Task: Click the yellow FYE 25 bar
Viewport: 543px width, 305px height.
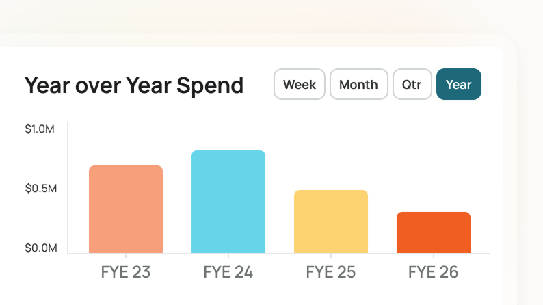Action: tap(331, 222)
